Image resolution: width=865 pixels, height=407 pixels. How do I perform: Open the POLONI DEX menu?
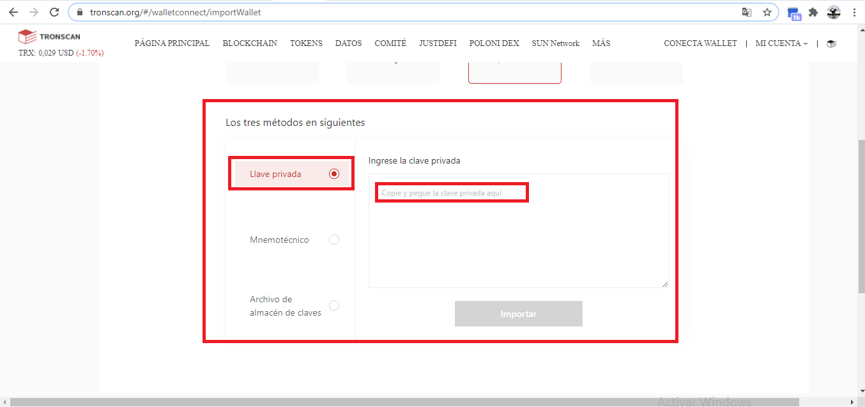[x=494, y=43]
